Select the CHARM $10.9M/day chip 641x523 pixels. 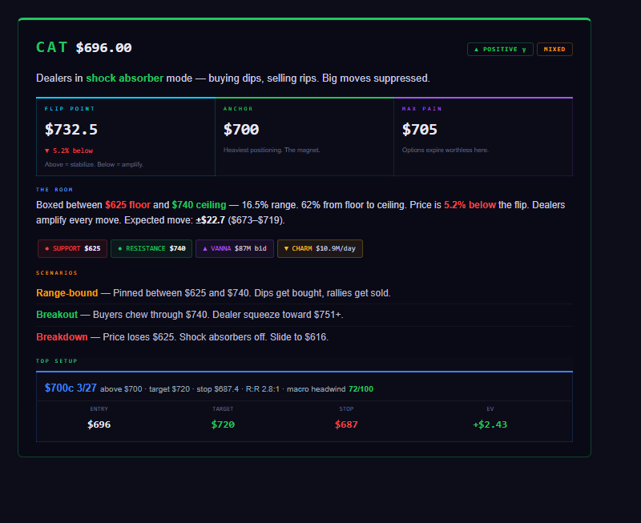pos(320,248)
